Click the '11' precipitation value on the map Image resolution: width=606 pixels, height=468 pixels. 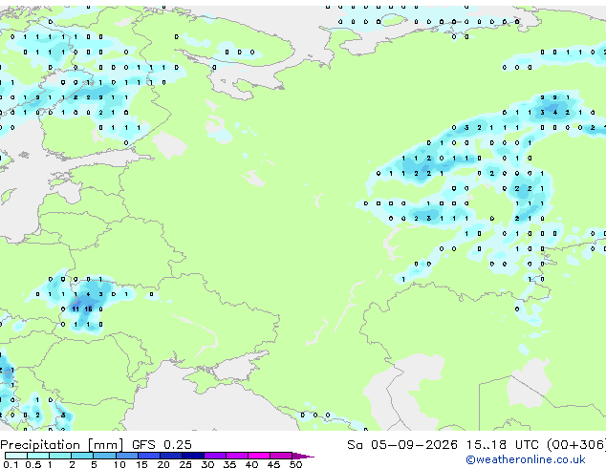point(76,309)
